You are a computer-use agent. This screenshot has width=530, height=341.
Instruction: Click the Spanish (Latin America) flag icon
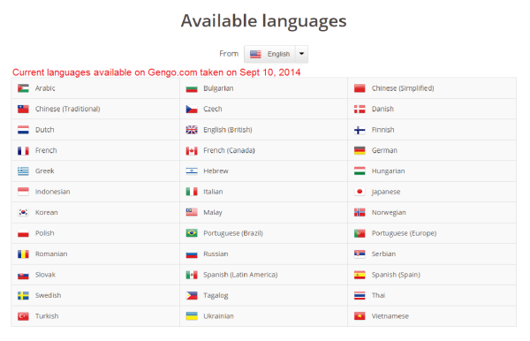click(192, 275)
